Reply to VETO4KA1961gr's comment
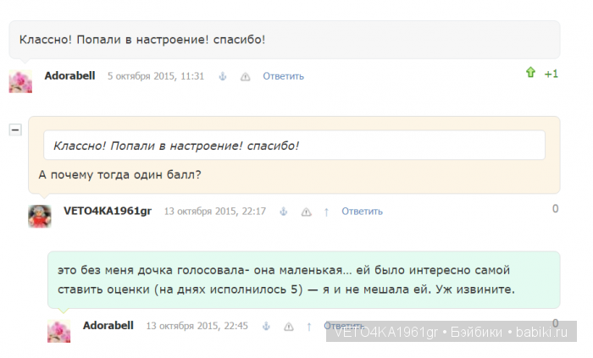The height and width of the screenshot is (358, 593). point(362,212)
